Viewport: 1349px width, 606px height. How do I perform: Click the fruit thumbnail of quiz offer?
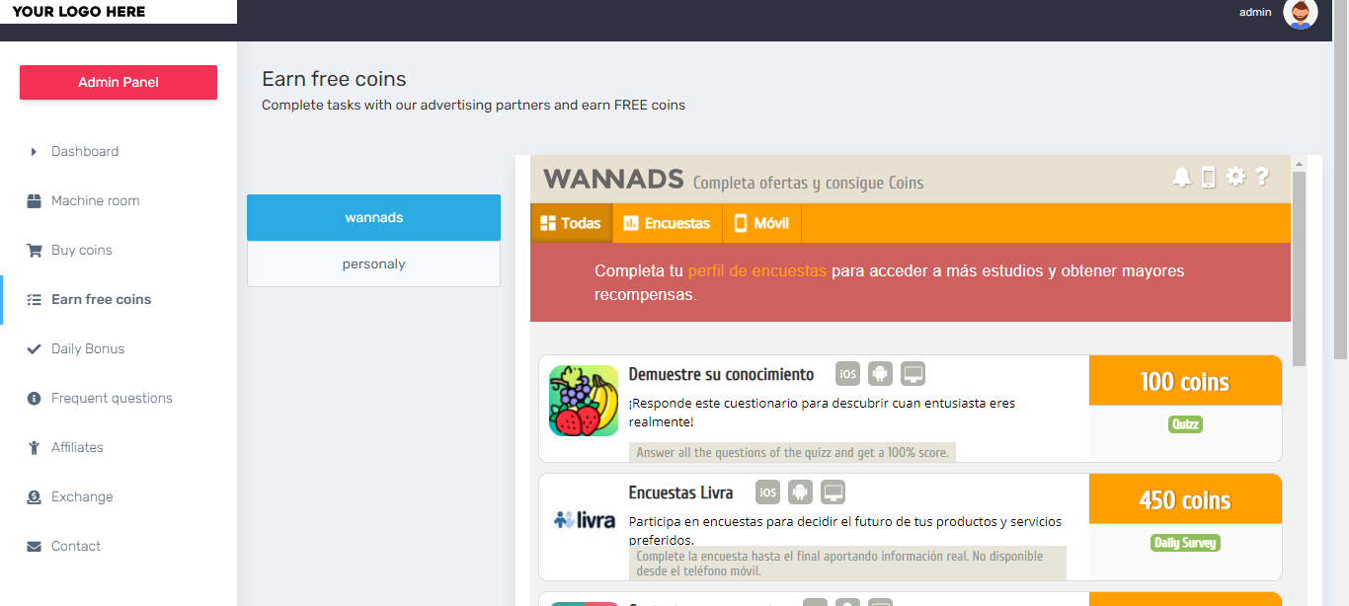(584, 401)
